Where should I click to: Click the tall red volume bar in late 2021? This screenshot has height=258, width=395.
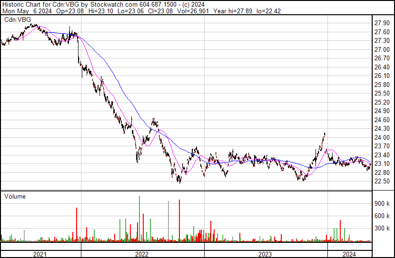pos(77,225)
